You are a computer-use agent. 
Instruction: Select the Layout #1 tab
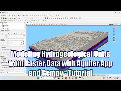pos(29,23)
